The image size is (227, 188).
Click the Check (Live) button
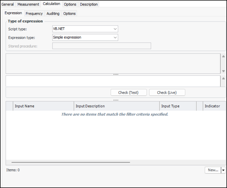click(167, 92)
